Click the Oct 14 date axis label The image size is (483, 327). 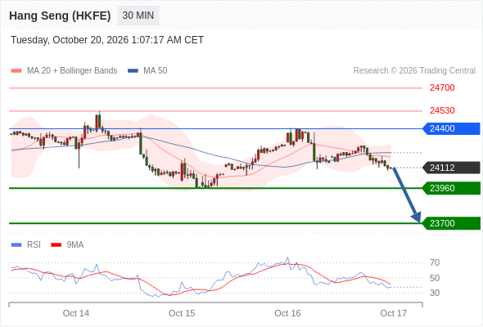point(76,313)
